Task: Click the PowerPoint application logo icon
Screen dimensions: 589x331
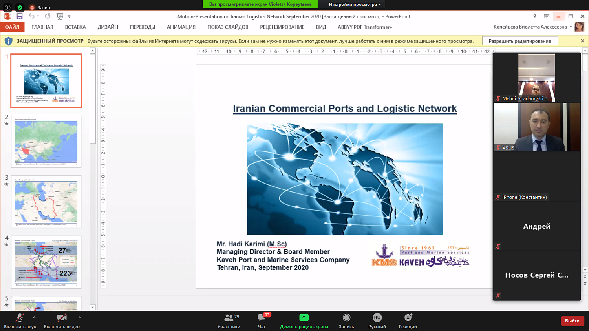Action: (7, 16)
